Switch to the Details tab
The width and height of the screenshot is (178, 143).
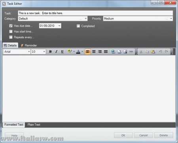coord(10,45)
